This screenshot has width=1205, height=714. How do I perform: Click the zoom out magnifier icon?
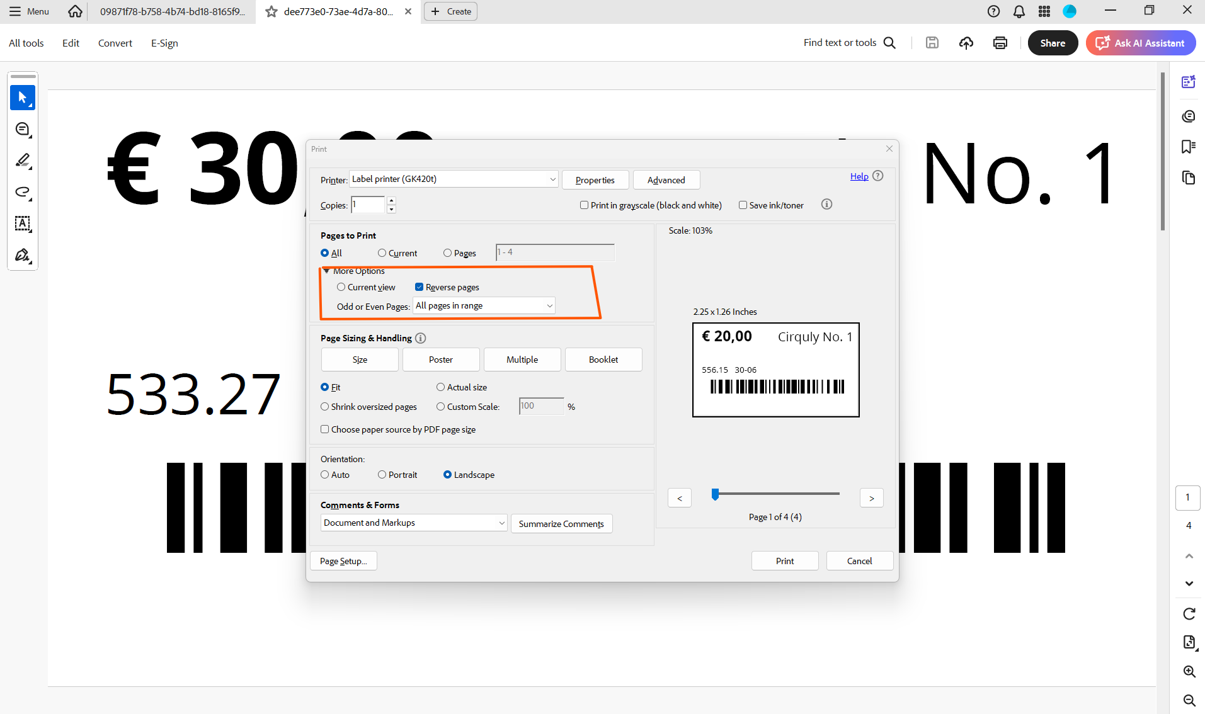point(1189,700)
